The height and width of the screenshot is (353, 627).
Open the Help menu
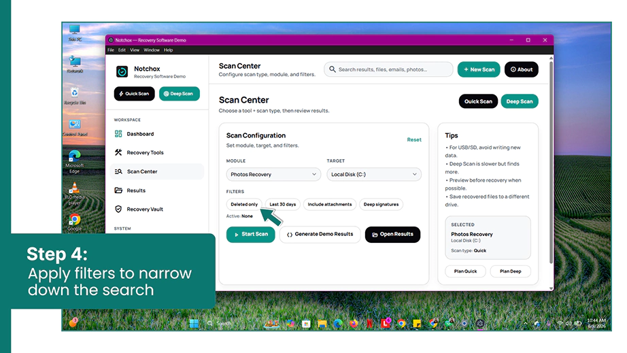(169, 50)
